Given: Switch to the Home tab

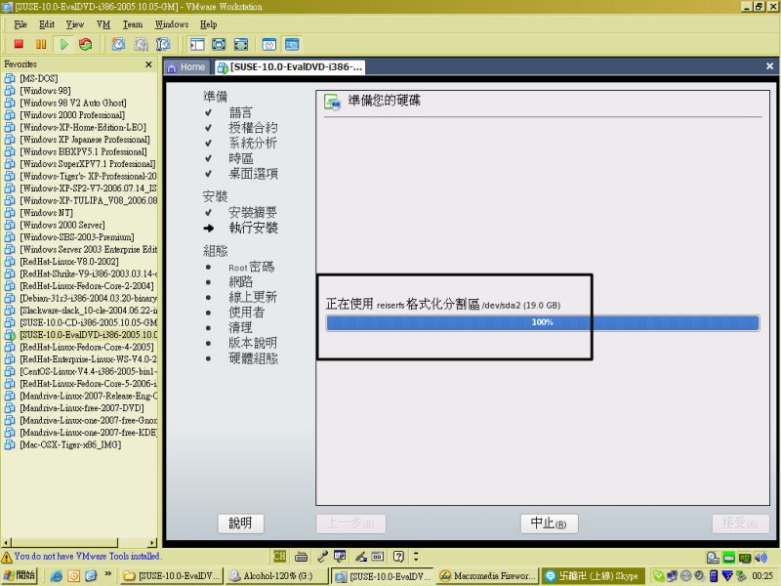Looking at the screenshot, I should point(186,66).
